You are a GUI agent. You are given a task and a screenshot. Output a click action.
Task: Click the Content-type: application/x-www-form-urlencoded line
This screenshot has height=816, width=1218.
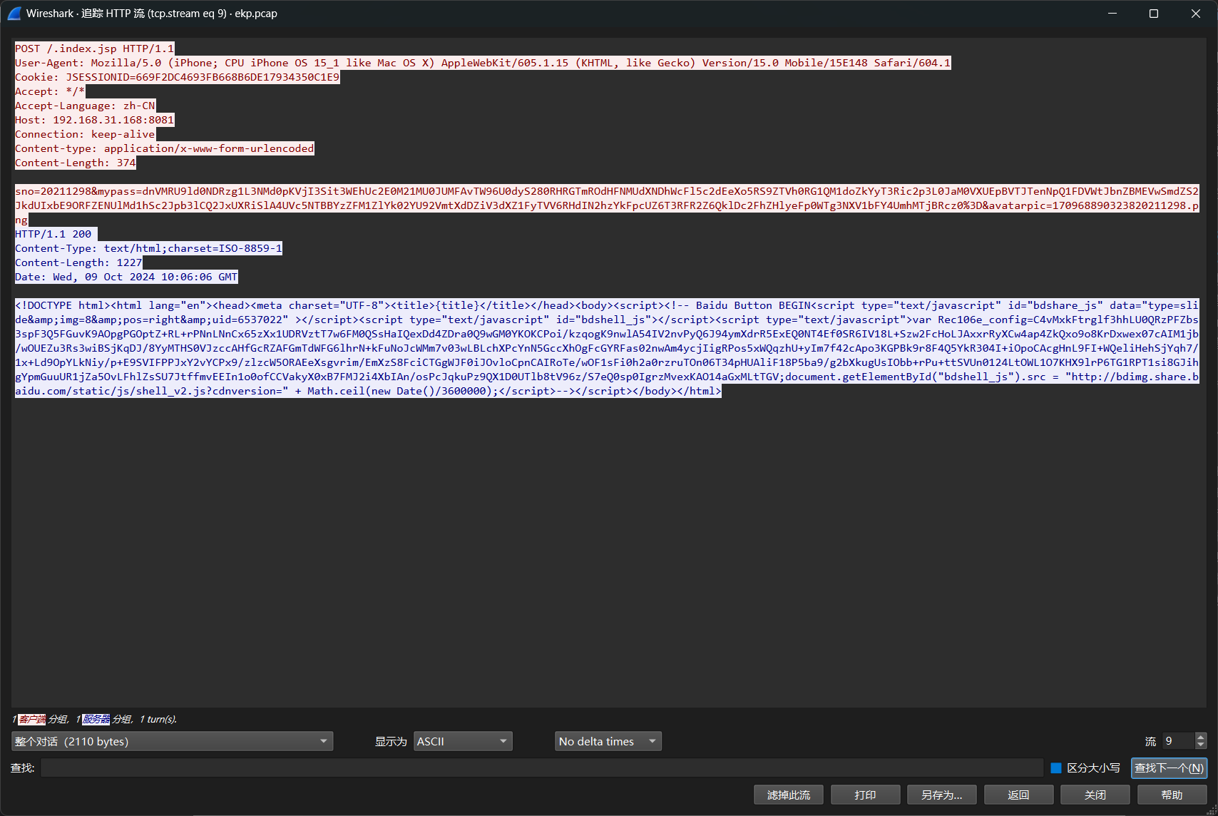pyautogui.click(x=164, y=148)
